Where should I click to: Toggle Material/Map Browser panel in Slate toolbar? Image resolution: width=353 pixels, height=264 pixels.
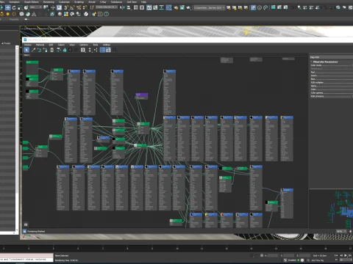point(102,50)
